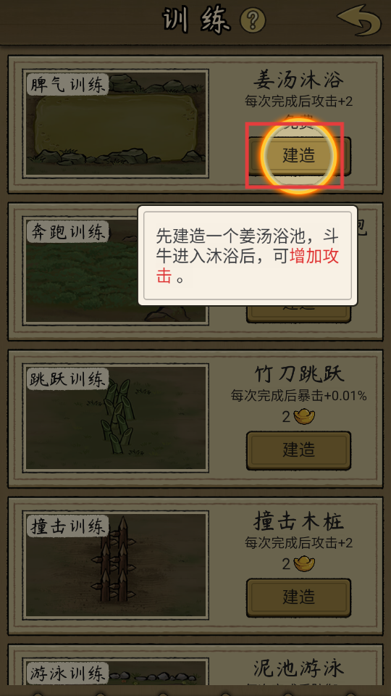Select the 跳跃训练 bamboo thumbnail

[x=116, y=418]
